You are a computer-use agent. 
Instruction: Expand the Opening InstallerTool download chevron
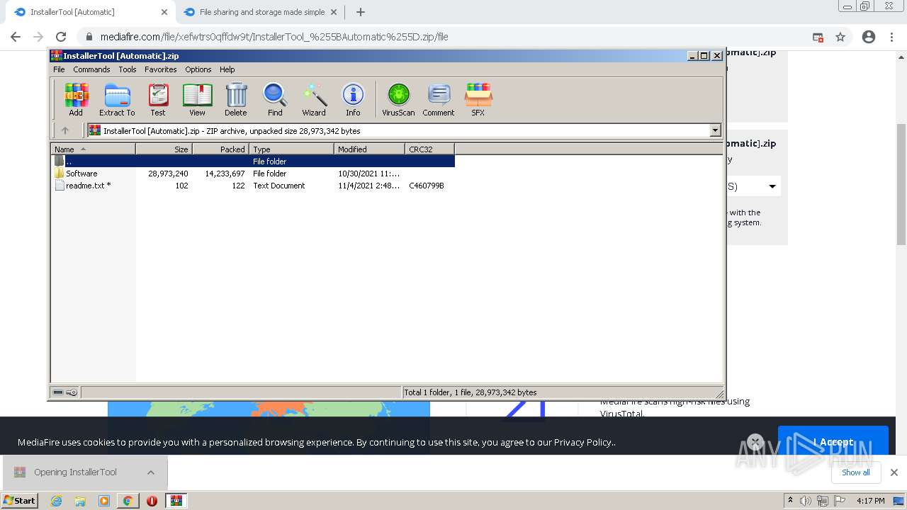(151, 472)
